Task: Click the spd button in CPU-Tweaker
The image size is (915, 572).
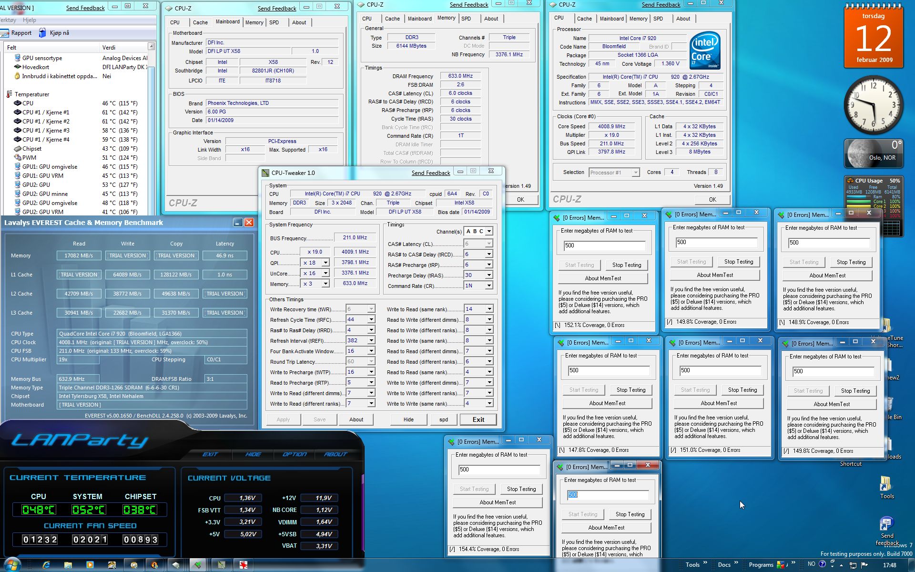Action: pyautogui.click(x=443, y=419)
